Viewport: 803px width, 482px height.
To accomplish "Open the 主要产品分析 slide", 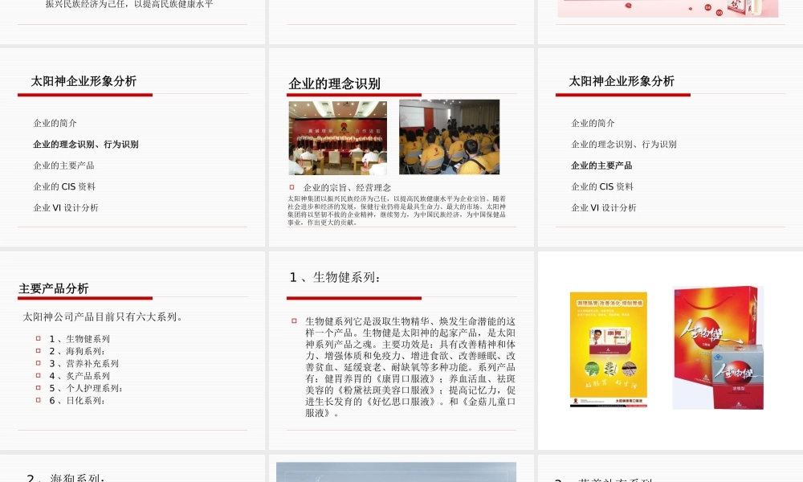I will [x=132, y=350].
